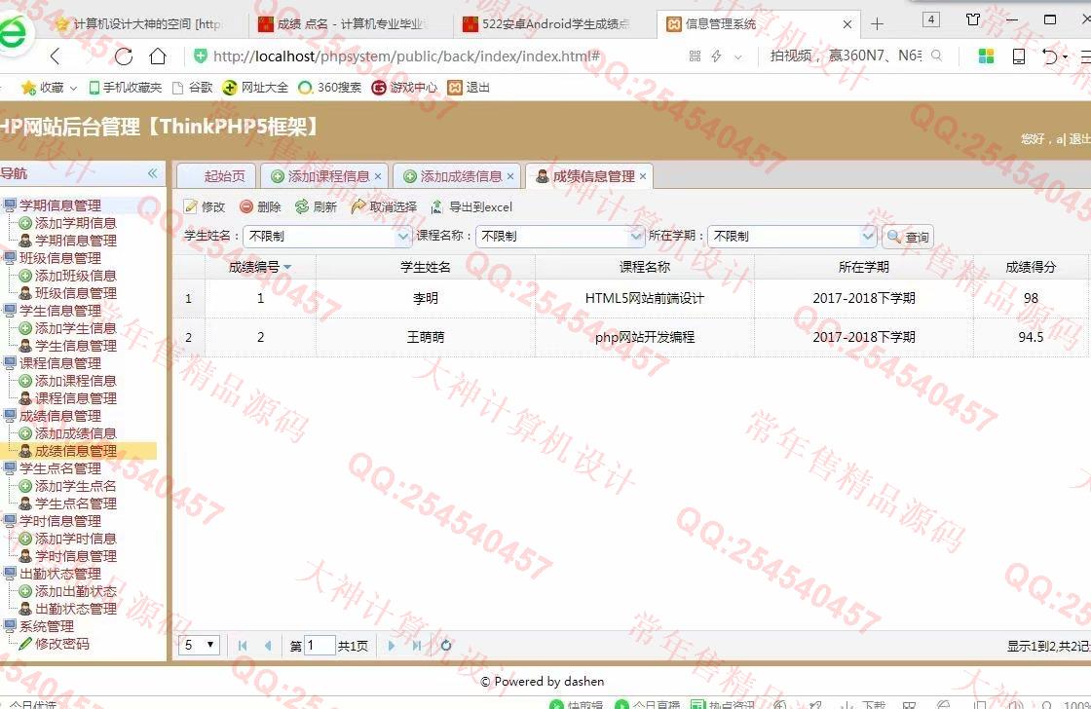Click the browser reload icon
Screen dimensions: 1091x709
[x=124, y=56]
